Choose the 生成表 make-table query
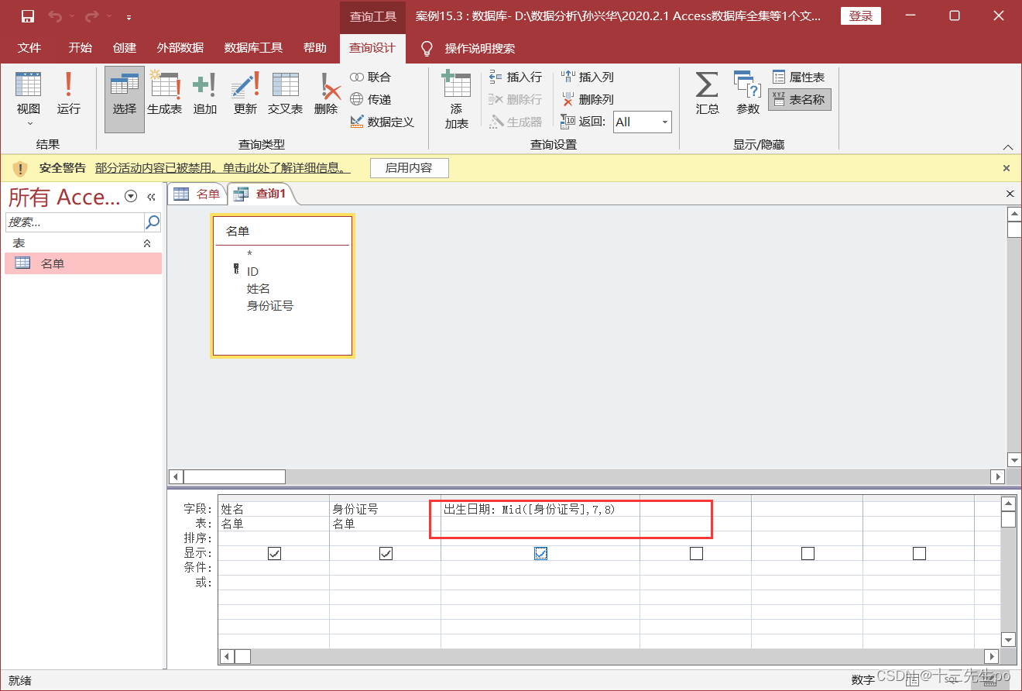The image size is (1022, 691). tap(165, 94)
